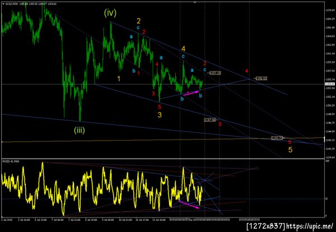Select red 5 label above yellow 3

[160, 107]
